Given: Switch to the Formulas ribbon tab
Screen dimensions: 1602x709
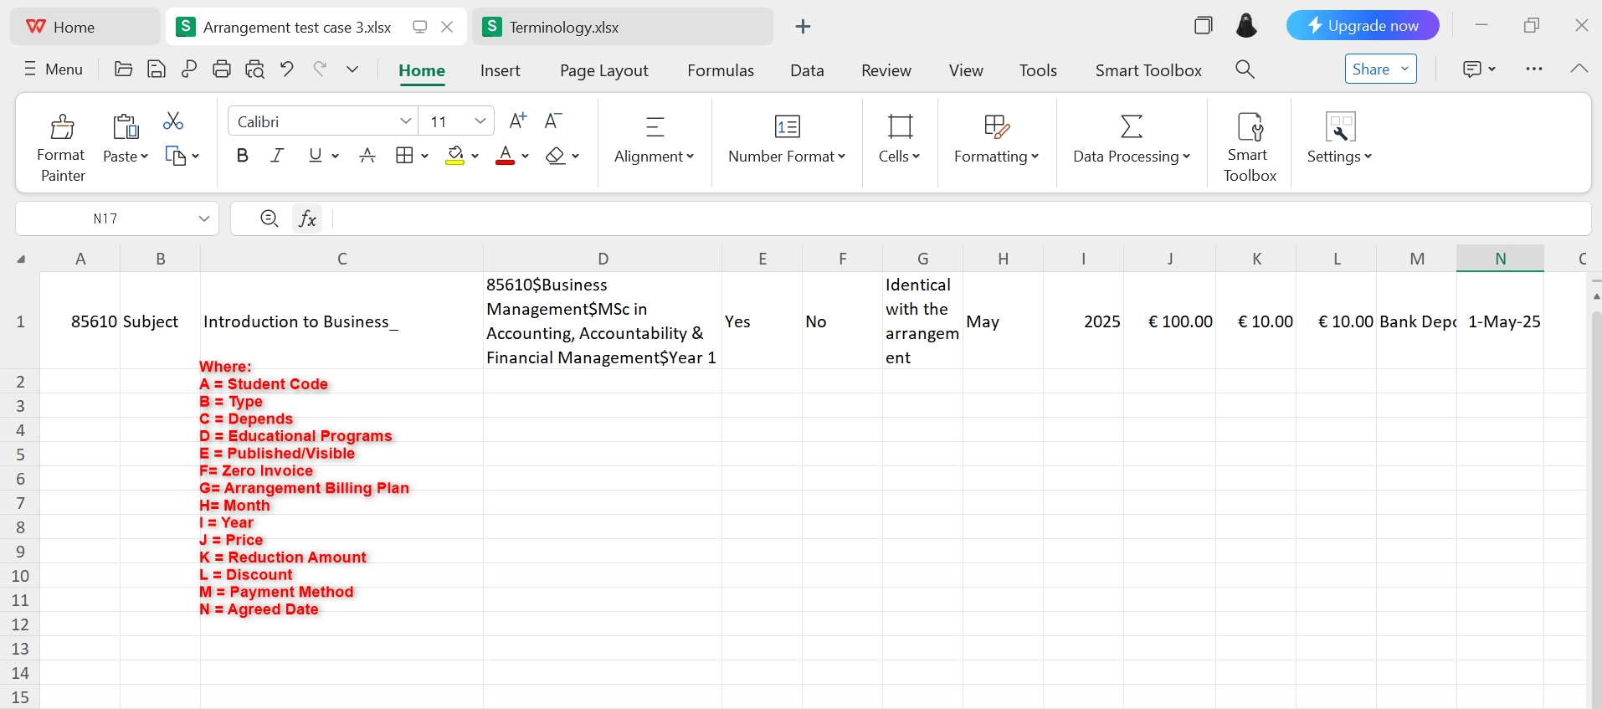Looking at the screenshot, I should point(720,70).
